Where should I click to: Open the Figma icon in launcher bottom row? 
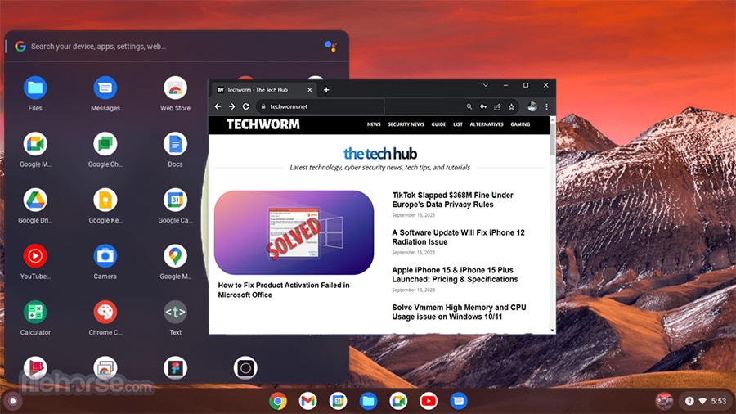(x=175, y=368)
